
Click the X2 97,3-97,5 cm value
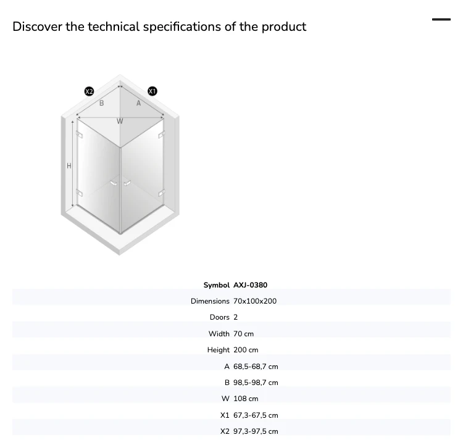point(256,431)
